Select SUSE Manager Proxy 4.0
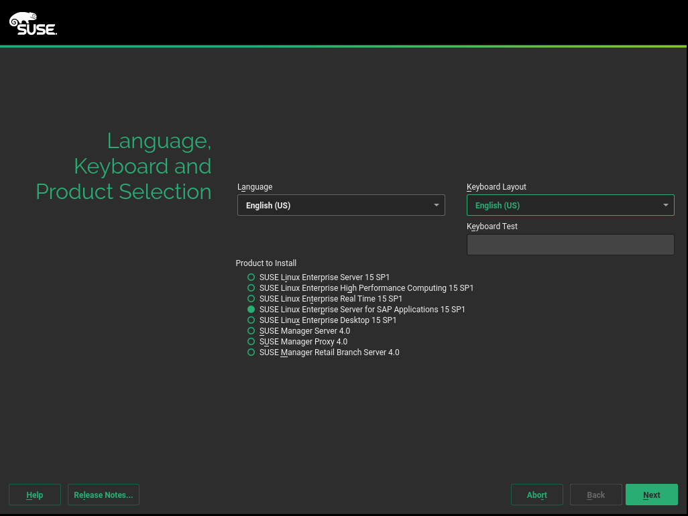Viewport: 688px width, 516px height. coord(251,342)
